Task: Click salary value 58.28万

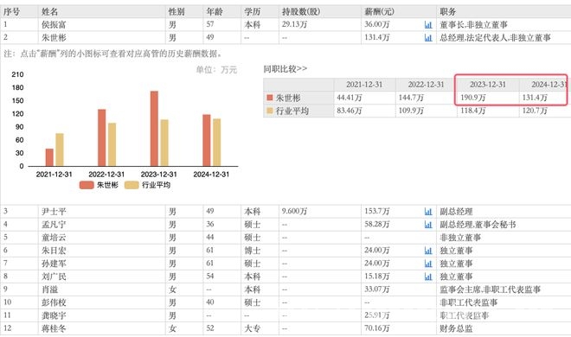Action: coord(377,225)
